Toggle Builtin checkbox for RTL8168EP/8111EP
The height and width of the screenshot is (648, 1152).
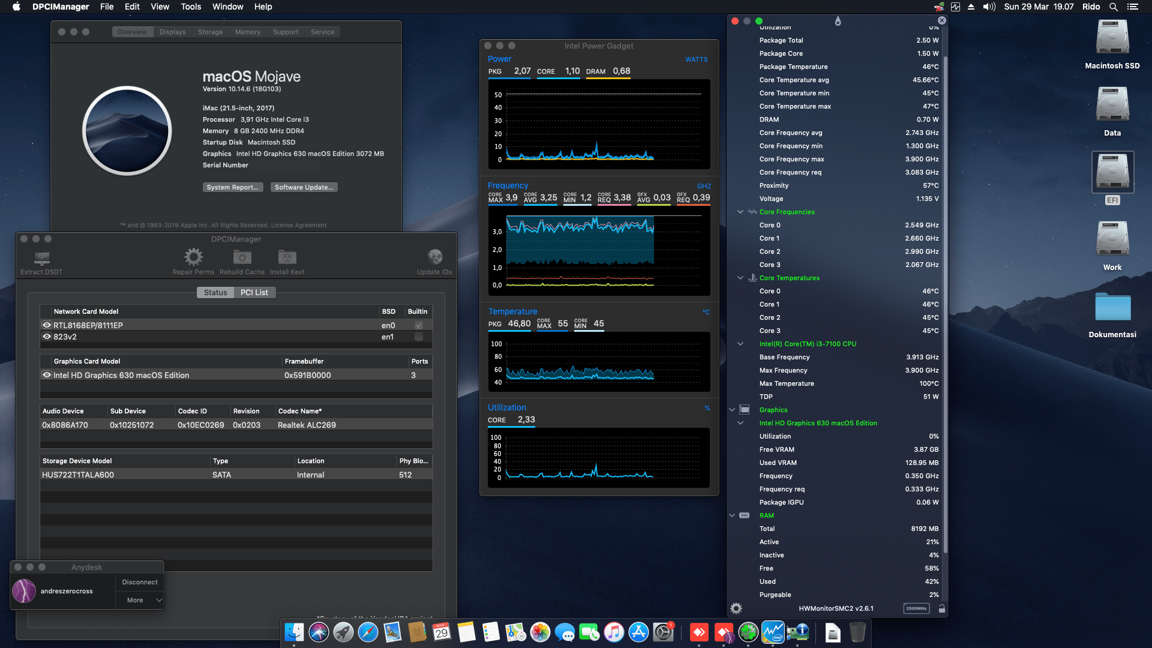point(419,325)
